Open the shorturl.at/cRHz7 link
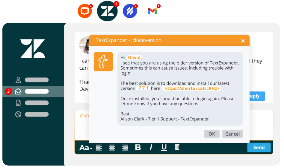 192,88
